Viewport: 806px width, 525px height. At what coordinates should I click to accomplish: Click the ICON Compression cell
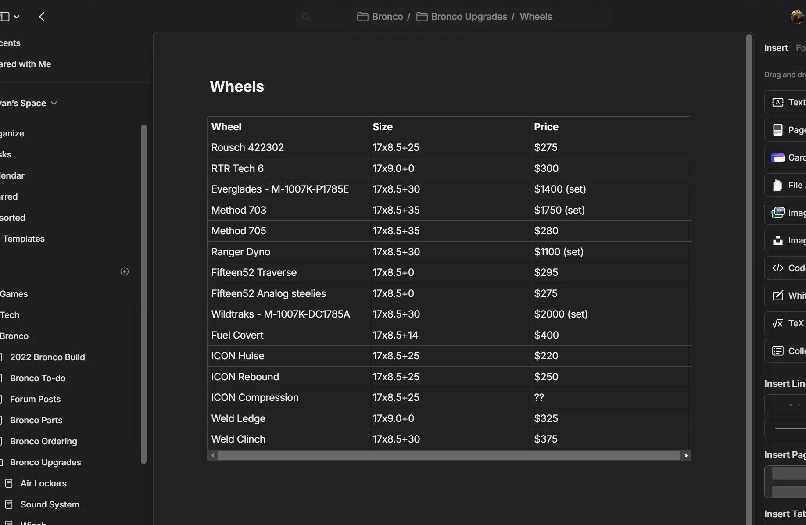click(x=288, y=397)
